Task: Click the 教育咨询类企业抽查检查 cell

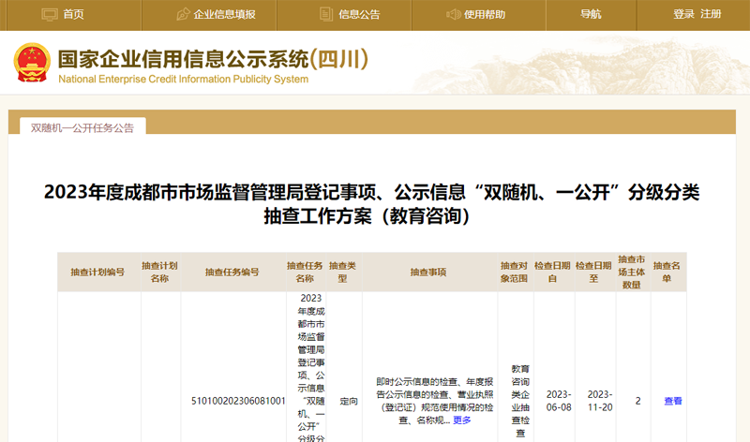Action: click(520, 401)
